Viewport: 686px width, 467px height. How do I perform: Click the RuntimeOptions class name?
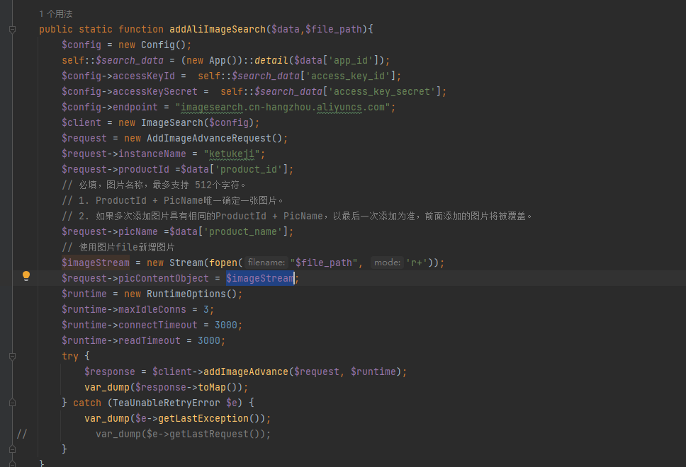pyautogui.click(x=186, y=294)
